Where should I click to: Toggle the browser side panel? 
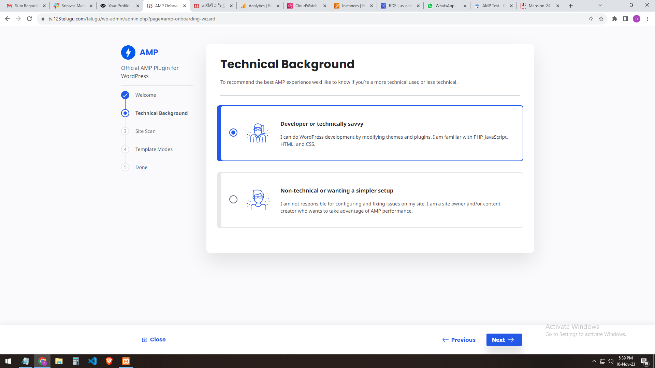[626, 19]
